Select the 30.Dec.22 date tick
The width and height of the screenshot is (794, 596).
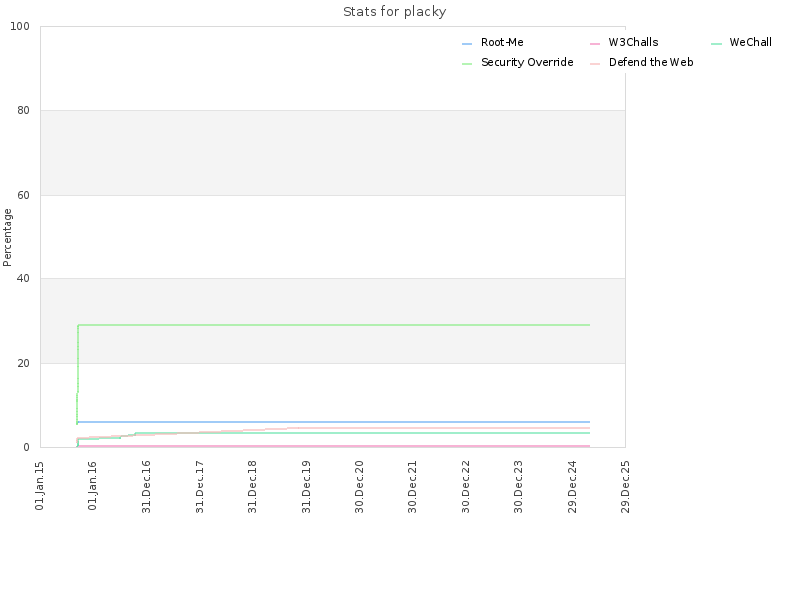coord(465,487)
